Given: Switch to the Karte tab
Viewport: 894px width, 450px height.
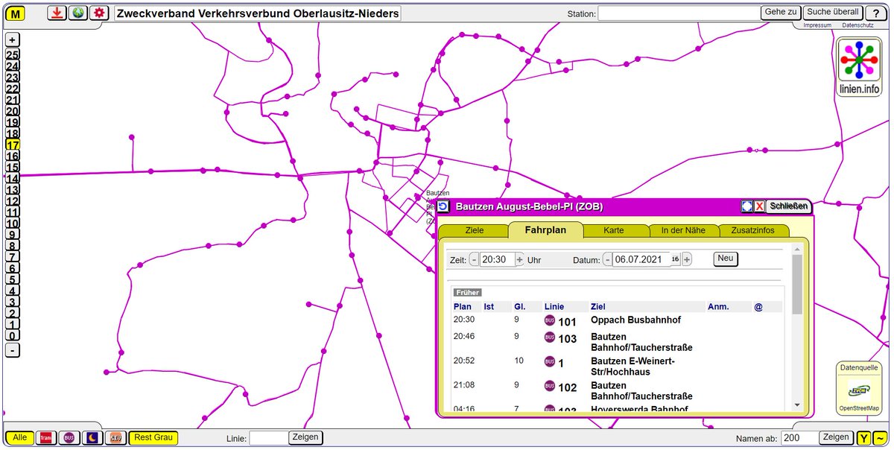Looking at the screenshot, I should (x=614, y=230).
